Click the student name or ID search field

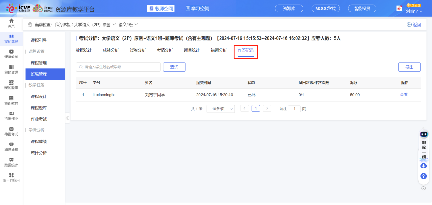point(118,67)
